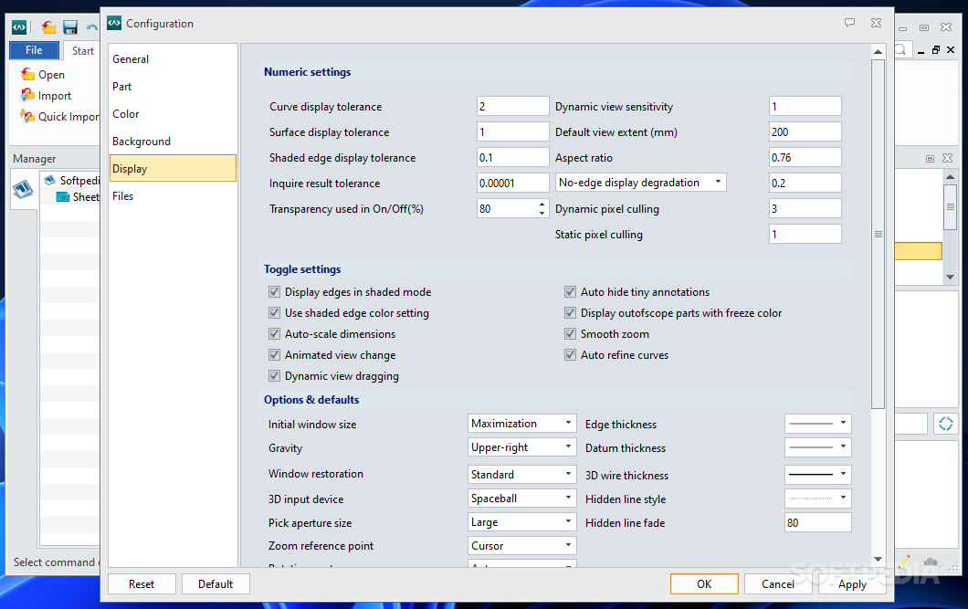This screenshot has height=609, width=968.
Task: Click the Inquire result tolerance field
Action: [x=513, y=183]
